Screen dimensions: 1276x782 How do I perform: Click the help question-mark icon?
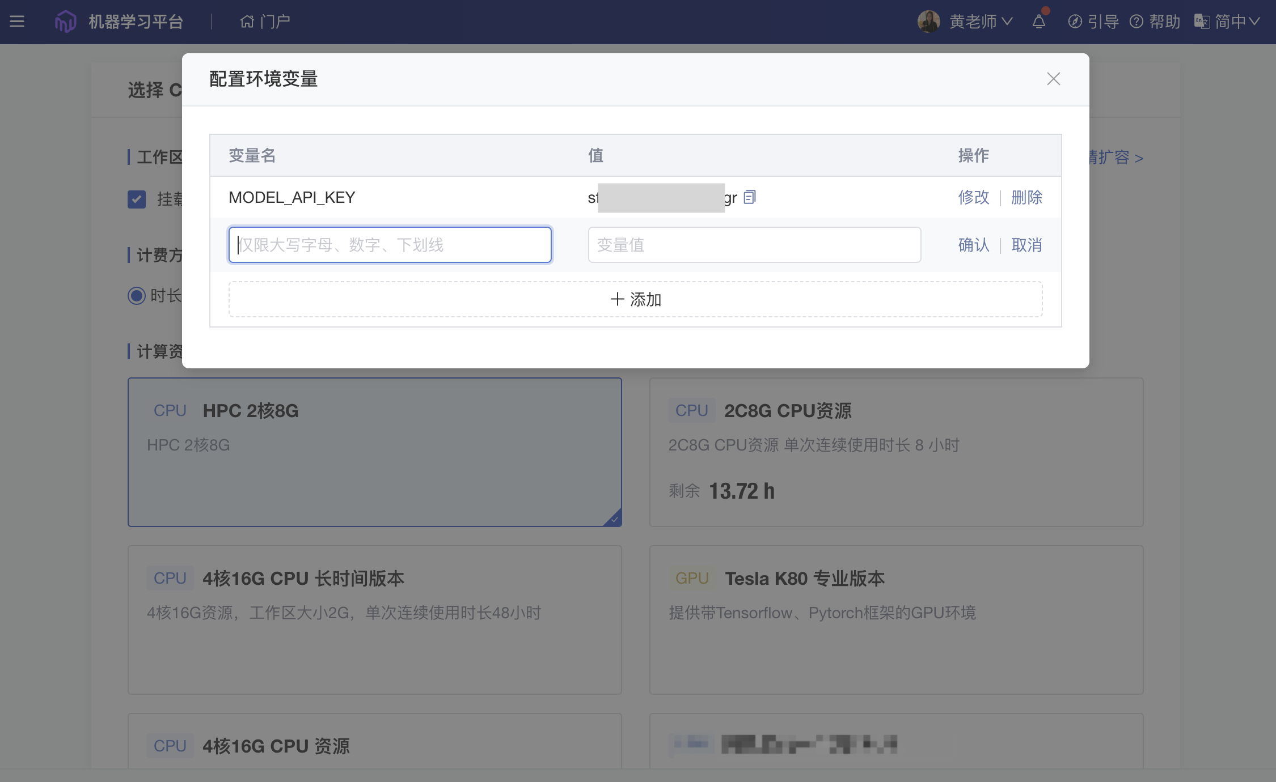click(1136, 22)
